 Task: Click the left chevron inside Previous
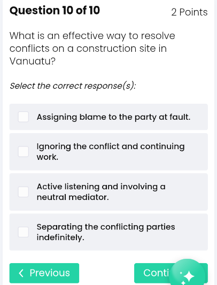click(21, 273)
